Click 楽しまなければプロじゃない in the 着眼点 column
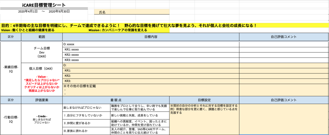The width and height of the screenshot is (329, 135). 86,108
